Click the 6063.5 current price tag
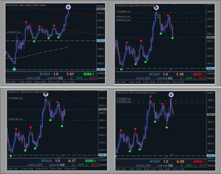The width and height of the screenshot is (221, 174). coord(211,114)
